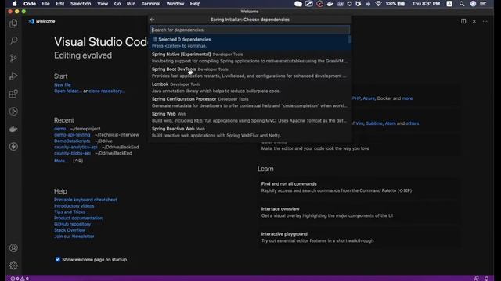Open macOS Notification Center list icon
Screen dimensions: 501x281
(483, 4)
